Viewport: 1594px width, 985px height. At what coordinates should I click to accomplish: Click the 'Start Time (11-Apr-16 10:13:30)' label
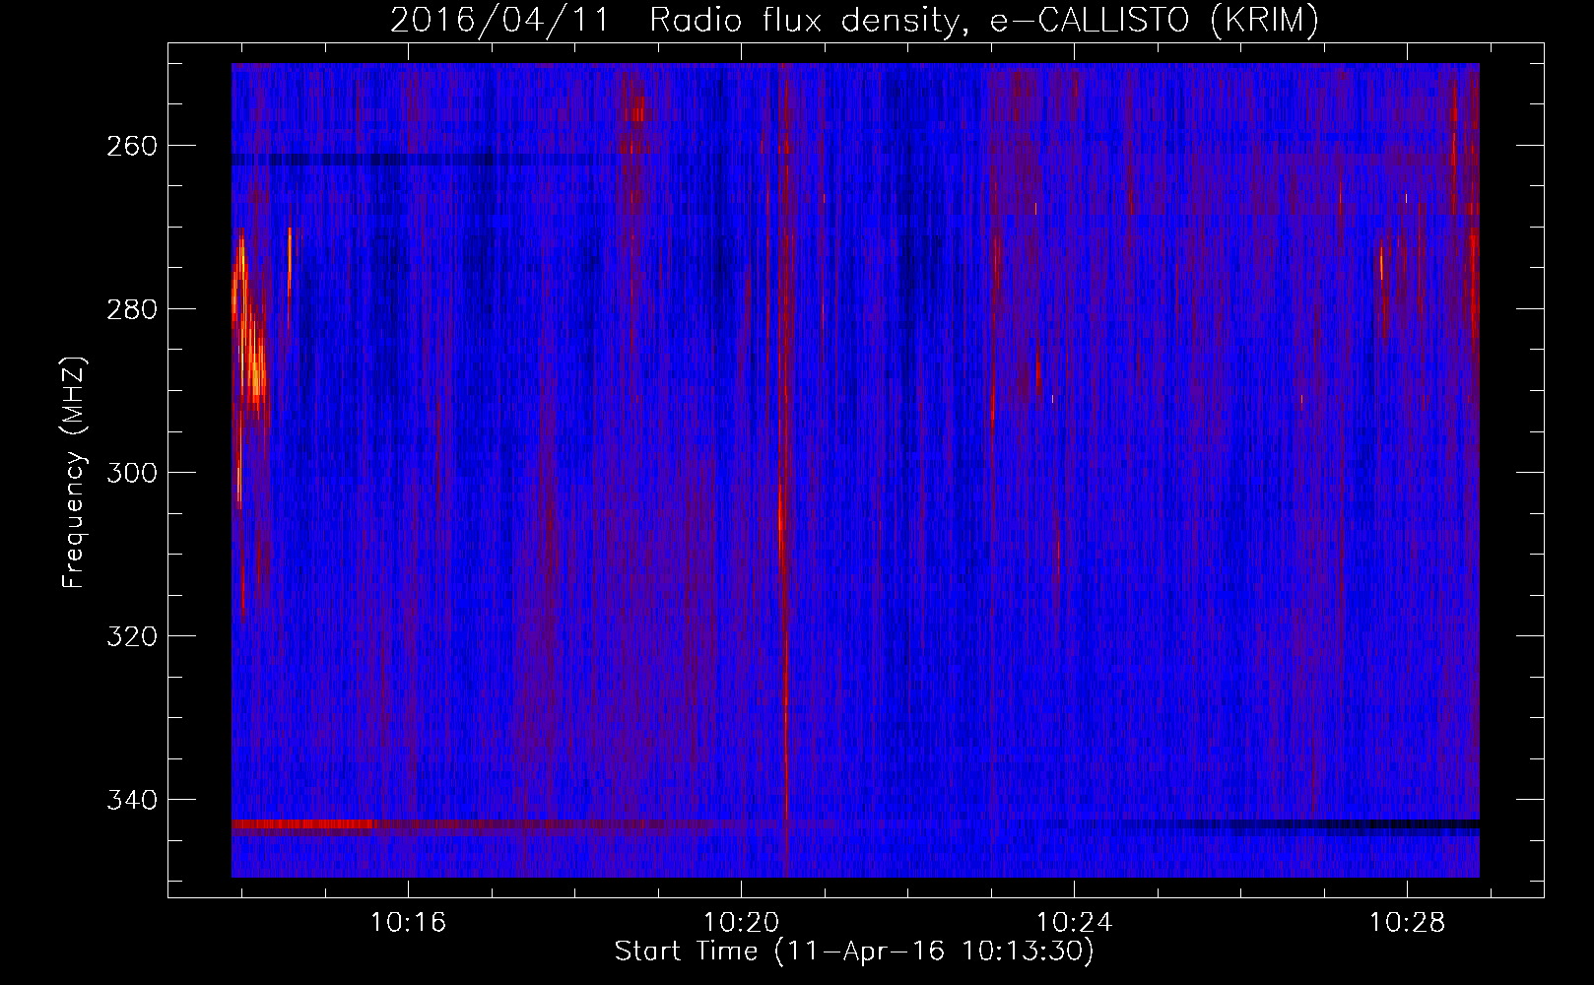click(854, 952)
